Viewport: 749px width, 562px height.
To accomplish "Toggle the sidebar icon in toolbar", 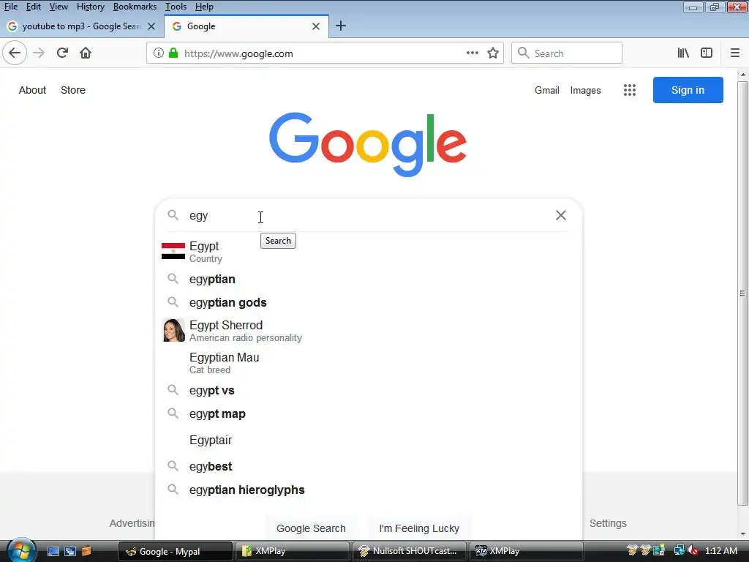I will coord(707,53).
